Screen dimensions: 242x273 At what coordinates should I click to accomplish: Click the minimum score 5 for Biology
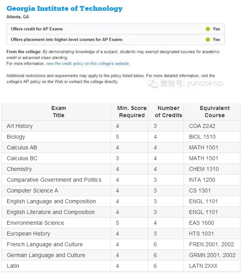(x=117, y=137)
